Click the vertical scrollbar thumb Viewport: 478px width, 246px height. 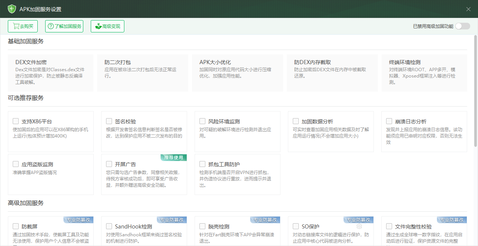click(x=475, y=91)
